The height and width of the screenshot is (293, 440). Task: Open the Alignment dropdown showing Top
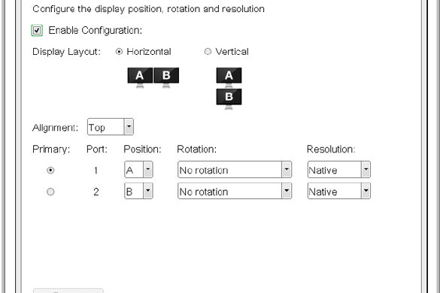coord(111,127)
